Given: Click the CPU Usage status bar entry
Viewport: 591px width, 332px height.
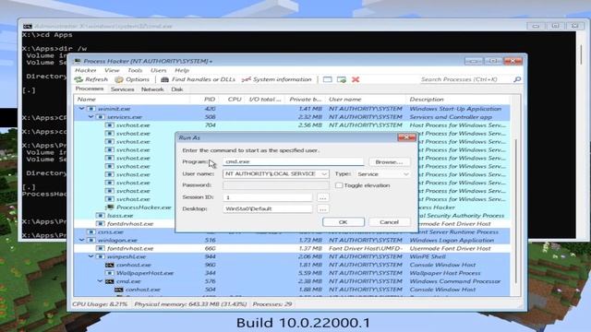Looking at the screenshot, I should click(x=100, y=304).
